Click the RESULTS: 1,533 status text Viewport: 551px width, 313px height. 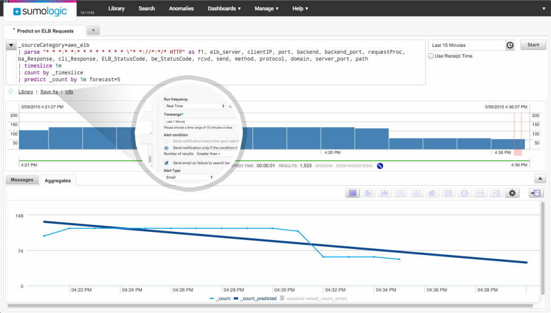[x=295, y=166]
